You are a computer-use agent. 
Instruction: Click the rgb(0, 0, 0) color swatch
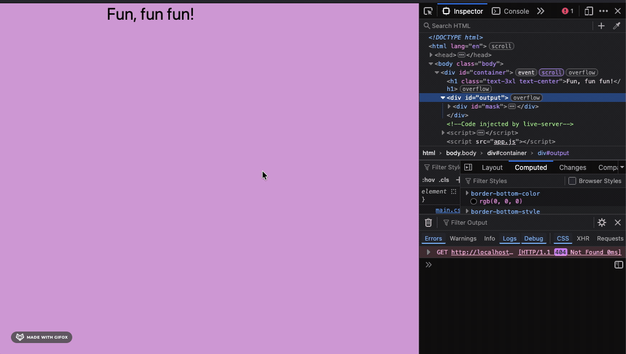[473, 201]
